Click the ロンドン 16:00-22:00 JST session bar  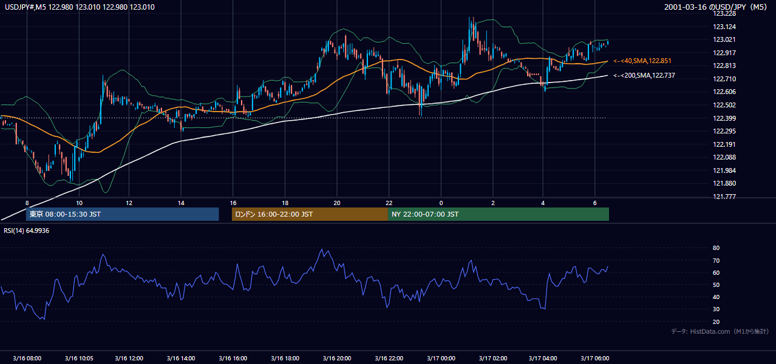[x=310, y=214]
